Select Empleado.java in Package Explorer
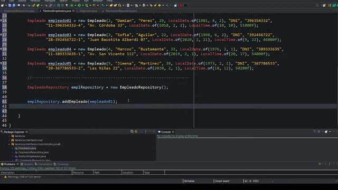This screenshot has height=190, width=338. [x=27, y=148]
